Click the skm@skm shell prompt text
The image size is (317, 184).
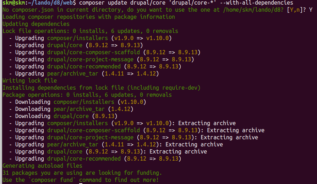pyautogui.click(x=14, y=3)
